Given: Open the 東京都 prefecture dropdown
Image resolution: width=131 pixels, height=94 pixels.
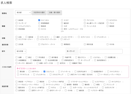Looking at the screenshot, I should [23, 13].
